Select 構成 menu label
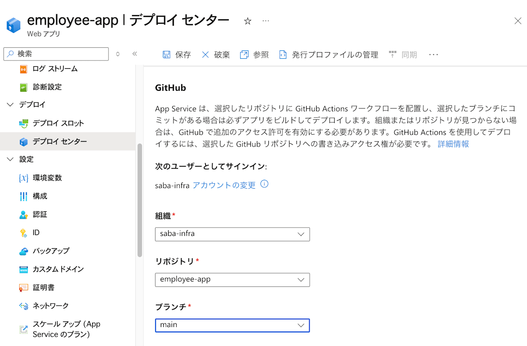The height and width of the screenshot is (346, 527). point(40,196)
